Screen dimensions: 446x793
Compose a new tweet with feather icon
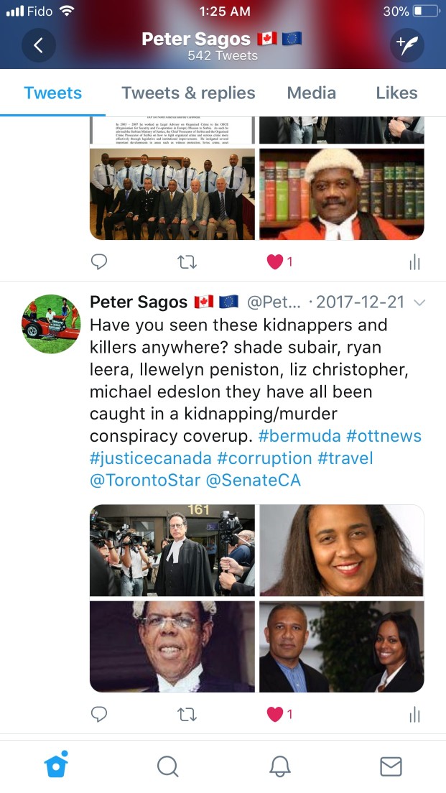tap(407, 45)
